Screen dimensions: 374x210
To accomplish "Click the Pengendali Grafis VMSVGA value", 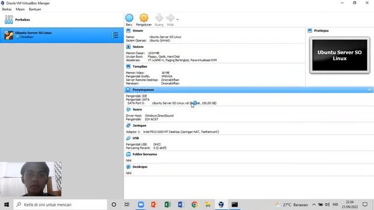I will pos(167,76).
